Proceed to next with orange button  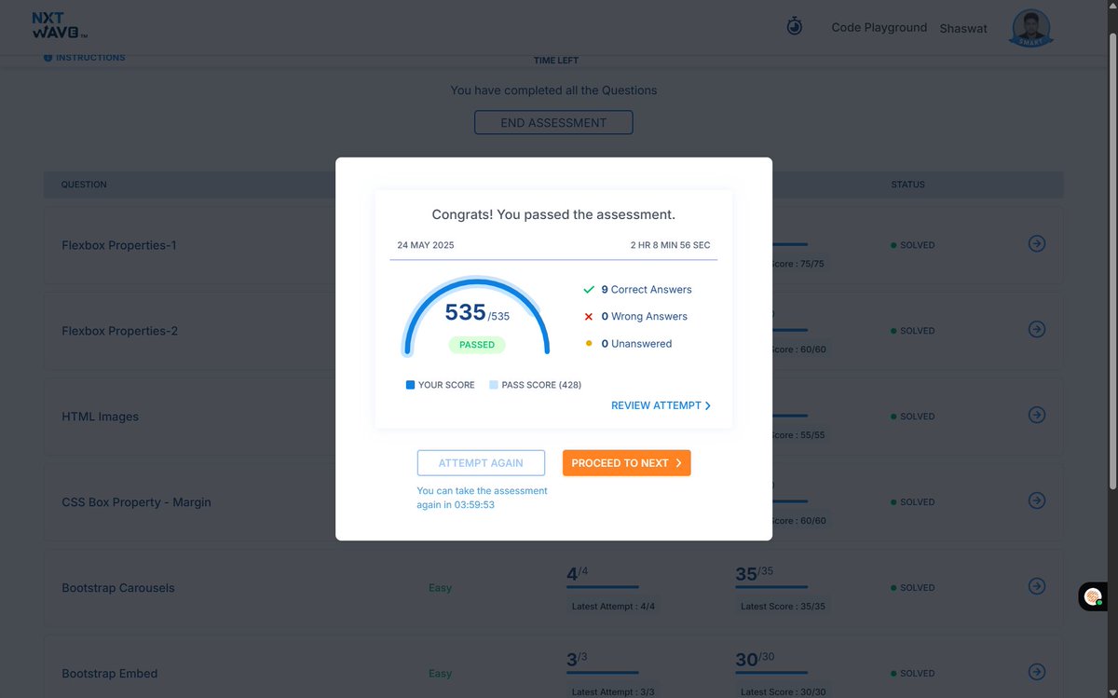pos(626,463)
